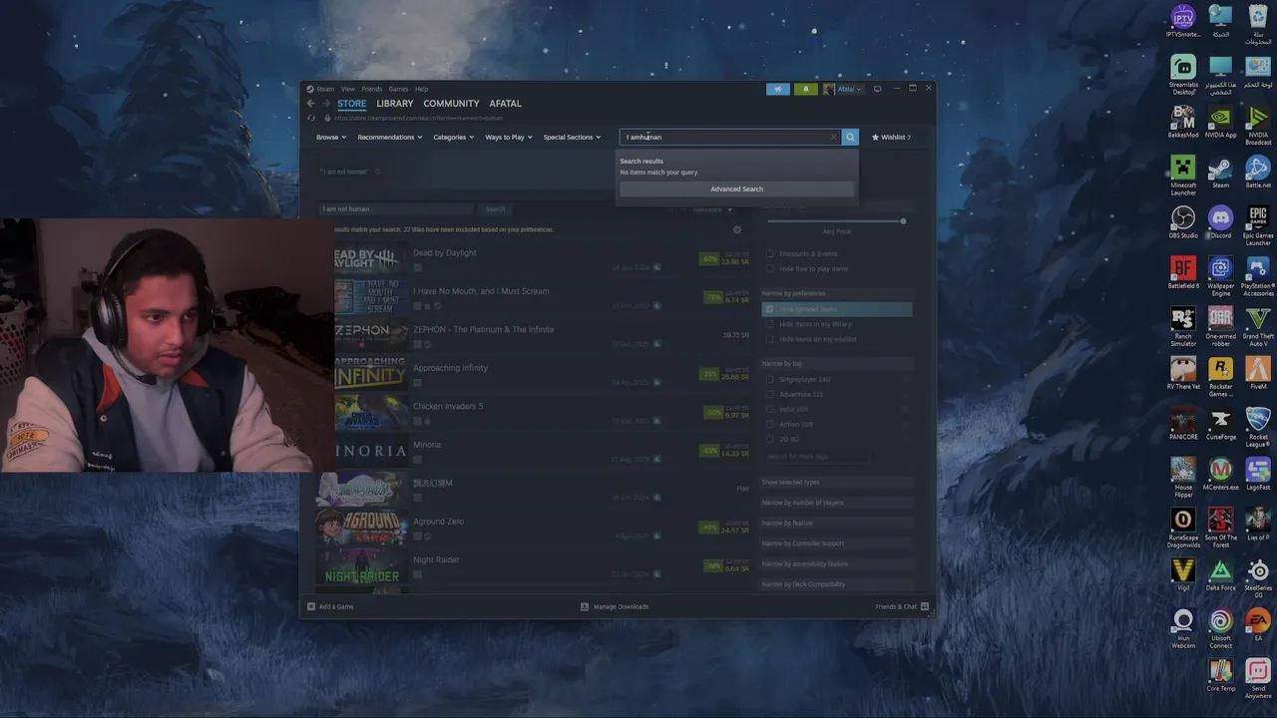The image size is (1277, 718).
Task: Open Streamlabs Desktop shortcut
Action: (x=1183, y=75)
